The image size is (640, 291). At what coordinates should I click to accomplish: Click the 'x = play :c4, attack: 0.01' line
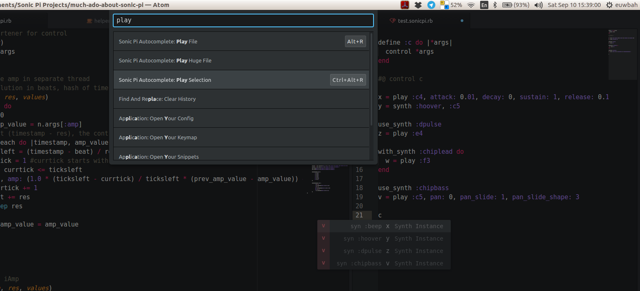tap(493, 97)
